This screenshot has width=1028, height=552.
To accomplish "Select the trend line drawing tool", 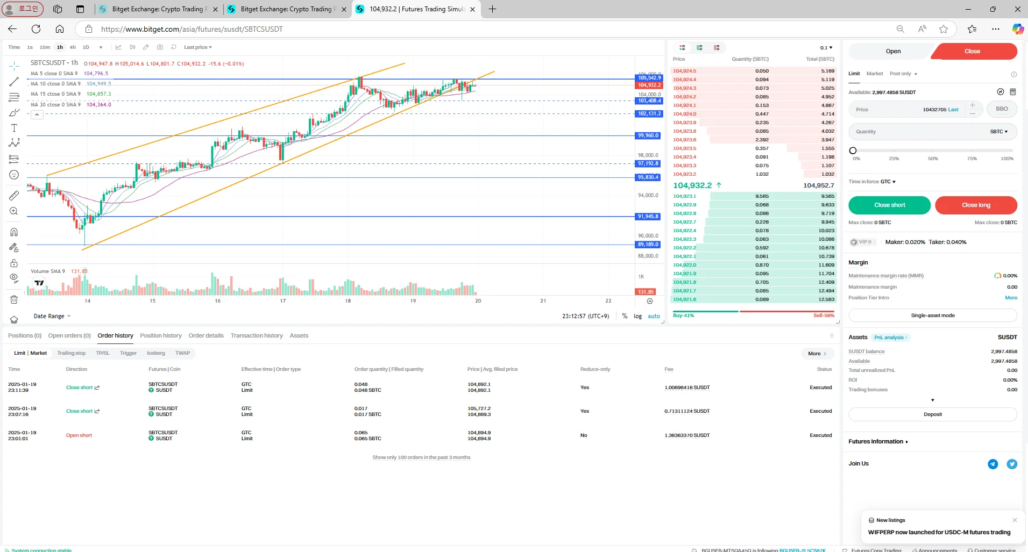I will (14, 82).
